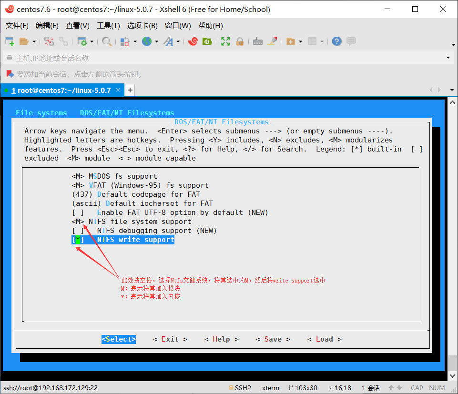Expand layout dropdown arrow
458x394 pixels.
(322, 41)
